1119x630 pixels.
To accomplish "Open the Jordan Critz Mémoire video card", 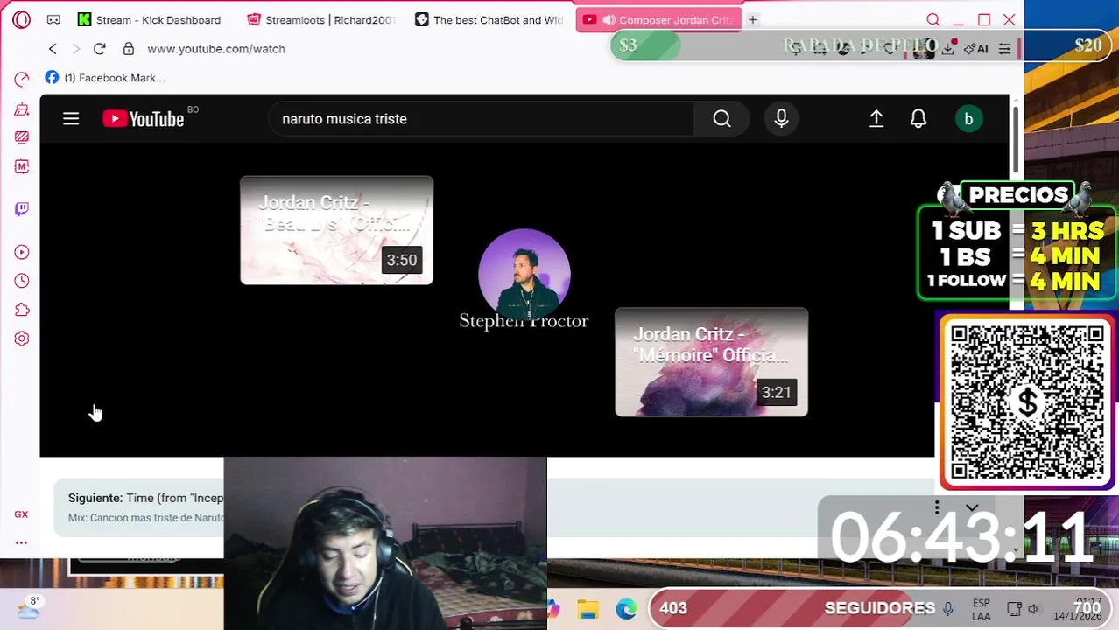I will 711,362.
